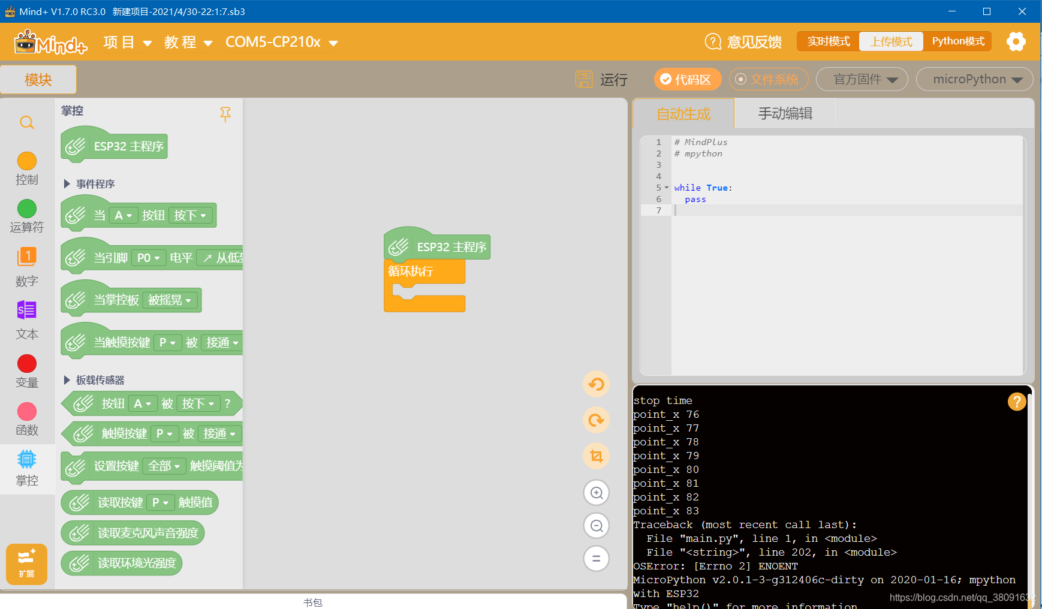The image size is (1042, 609).
Task: Click the 掌控 palette heading
Action: [x=72, y=111]
